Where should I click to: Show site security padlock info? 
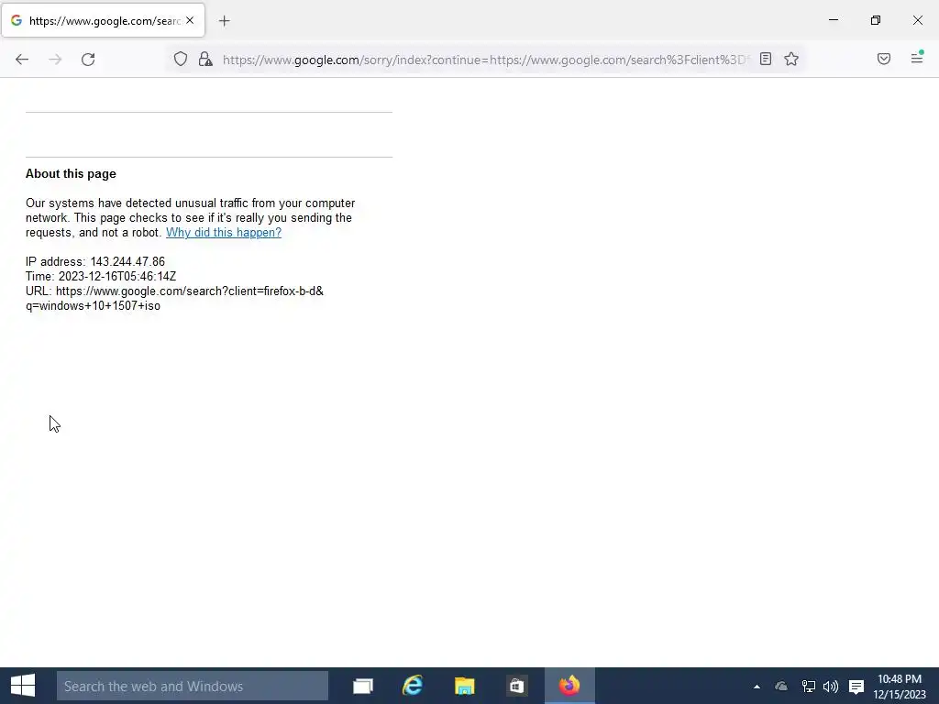[x=205, y=59]
